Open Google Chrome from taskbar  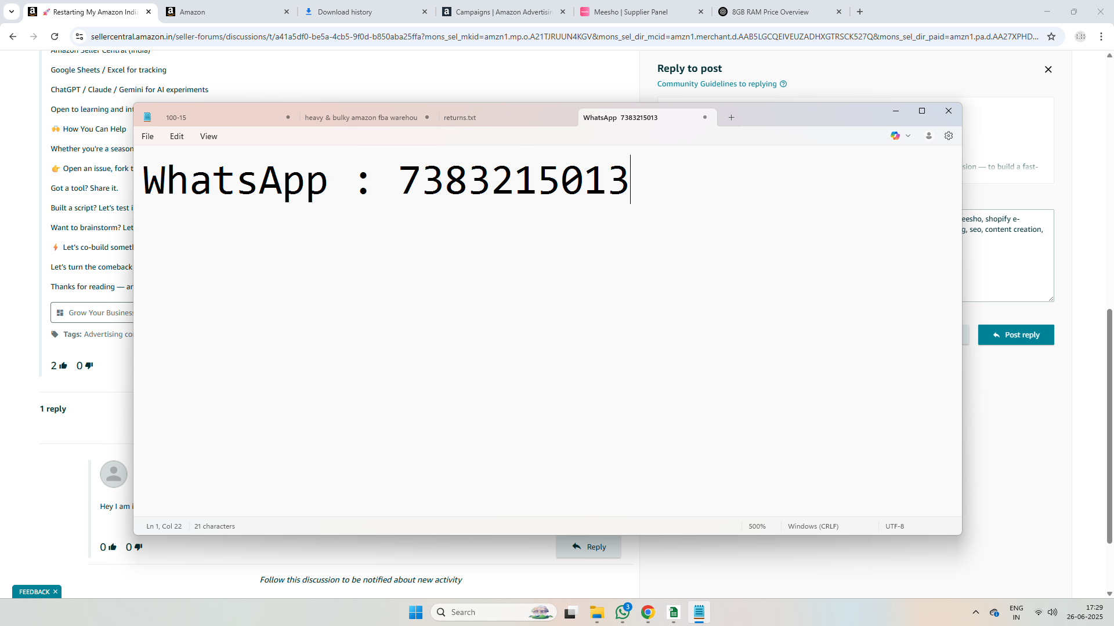click(648, 612)
